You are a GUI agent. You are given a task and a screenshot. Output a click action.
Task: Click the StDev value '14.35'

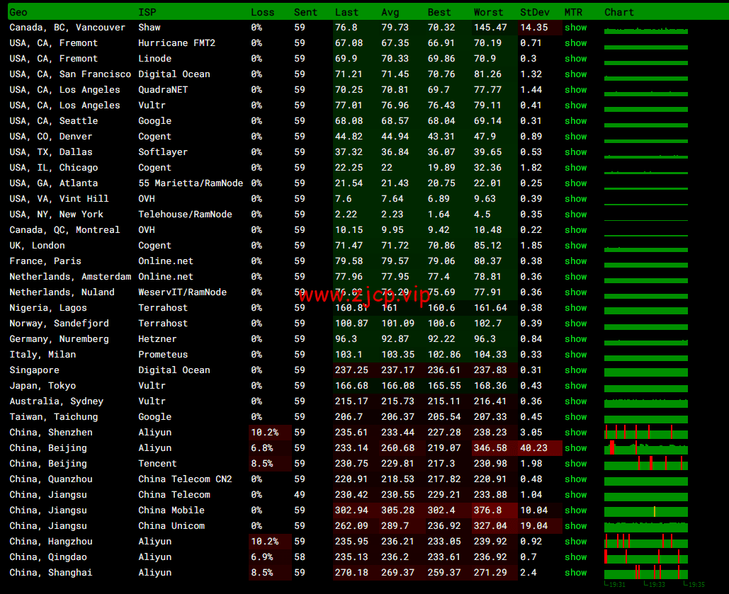pyautogui.click(x=534, y=28)
